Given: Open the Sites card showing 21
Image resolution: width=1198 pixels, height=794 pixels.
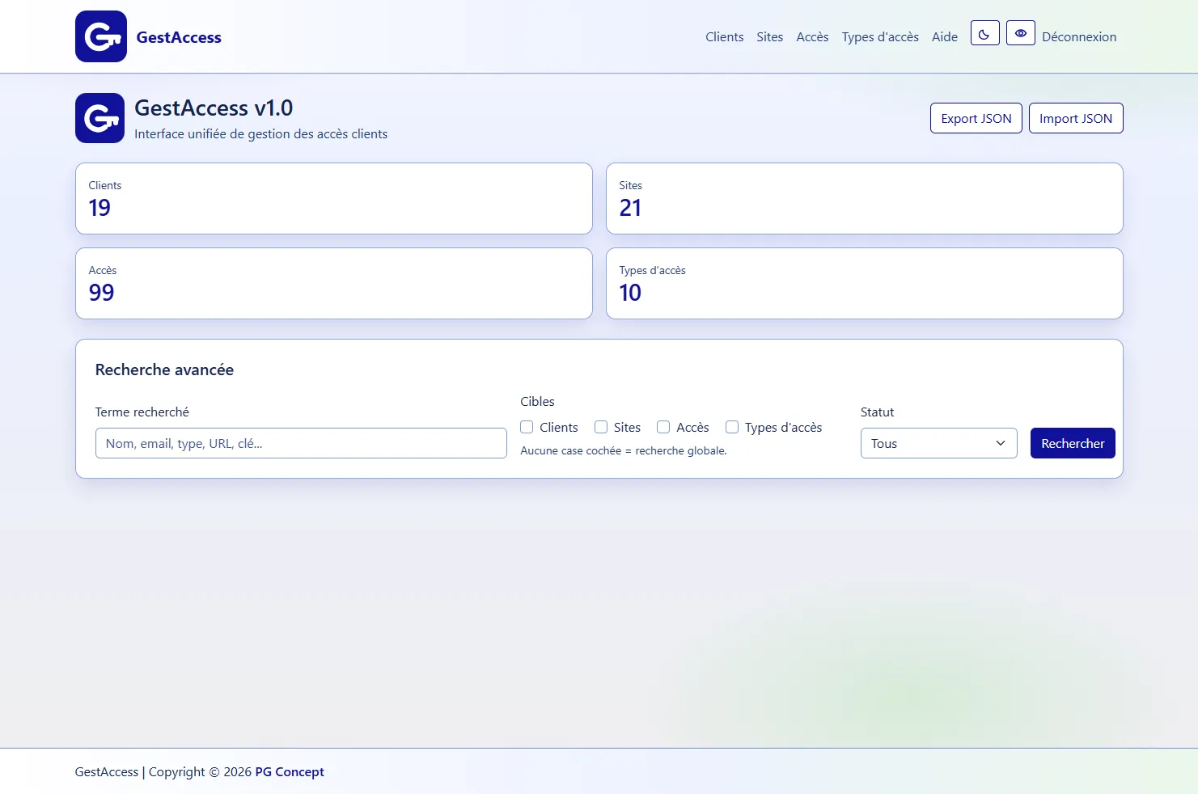Looking at the screenshot, I should pyautogui.click(x=865, y=199).
